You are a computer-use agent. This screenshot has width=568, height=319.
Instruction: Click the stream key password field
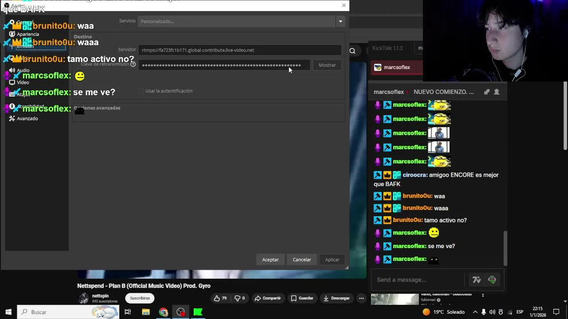(224, 65)
